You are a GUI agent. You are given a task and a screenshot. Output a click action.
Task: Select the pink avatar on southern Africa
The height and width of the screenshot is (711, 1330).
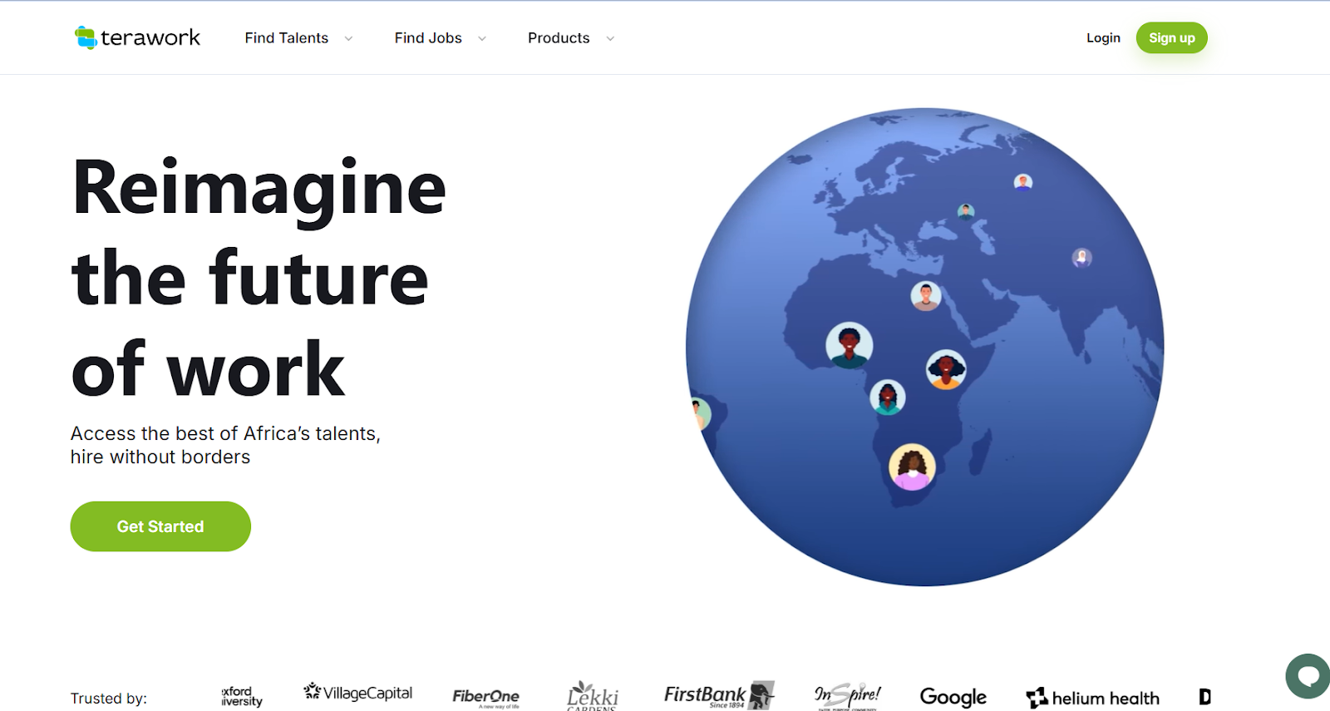[912, 467]
